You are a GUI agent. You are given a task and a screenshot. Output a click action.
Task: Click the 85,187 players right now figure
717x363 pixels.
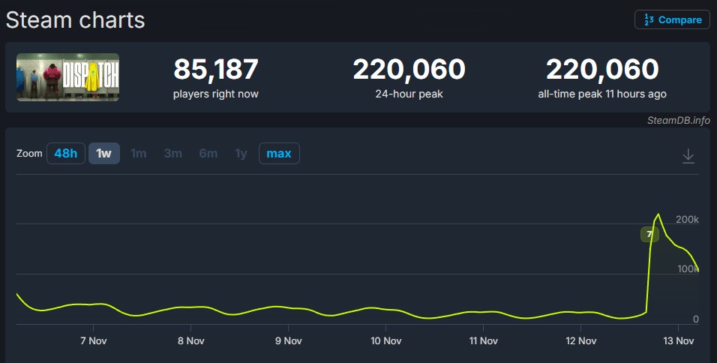click(216, 70)
